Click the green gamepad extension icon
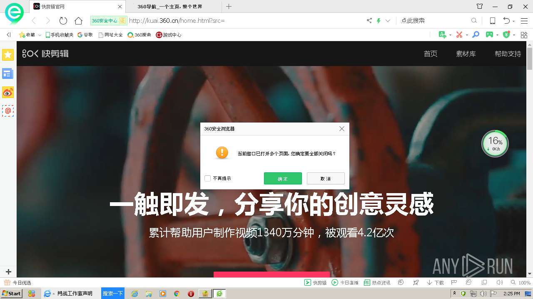533x299 pixels. pyautogui.click(x=490, y=35)
